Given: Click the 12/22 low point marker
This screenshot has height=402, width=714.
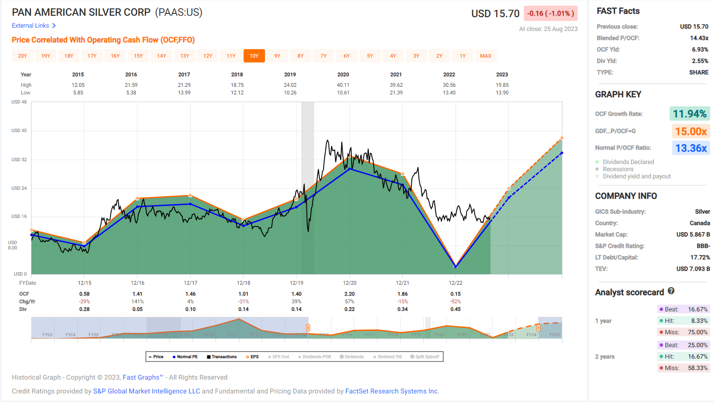Looking at the screenshot, I should [456, 267].
